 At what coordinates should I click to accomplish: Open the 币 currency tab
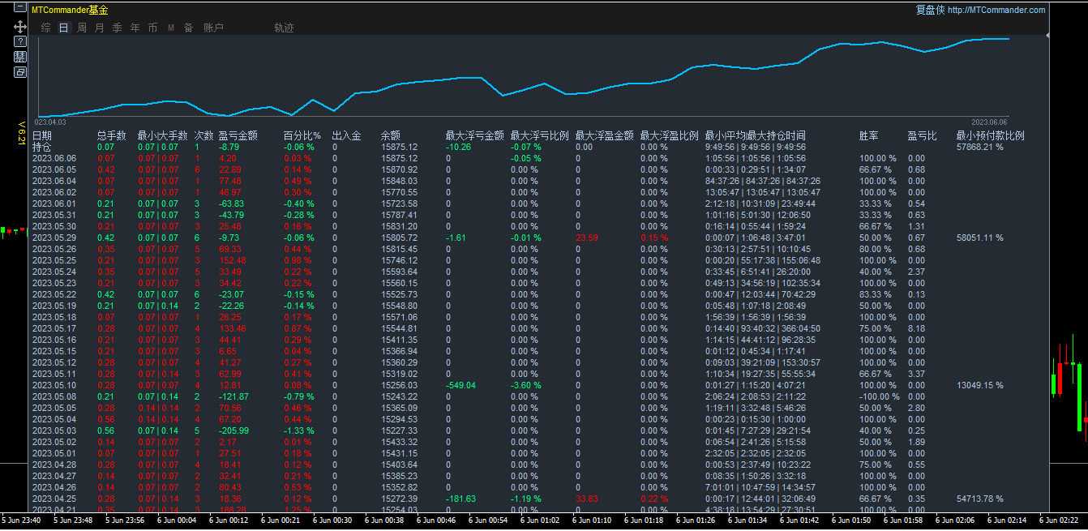(x=153, y=28)
